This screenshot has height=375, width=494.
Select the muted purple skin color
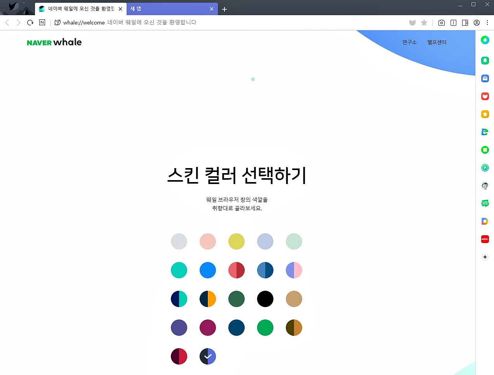point(179,328)
